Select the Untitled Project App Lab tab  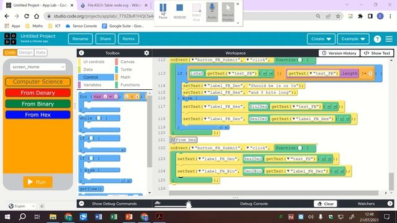[40, 6]
